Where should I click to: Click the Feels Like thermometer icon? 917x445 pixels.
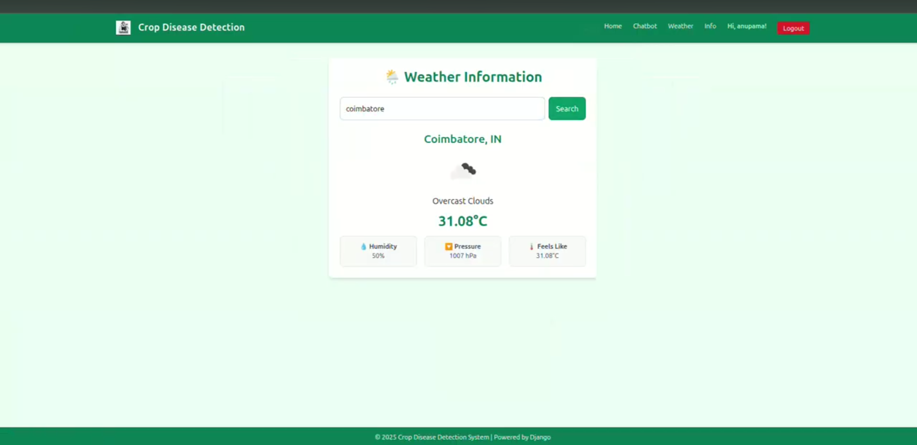[x=532, y=246]
